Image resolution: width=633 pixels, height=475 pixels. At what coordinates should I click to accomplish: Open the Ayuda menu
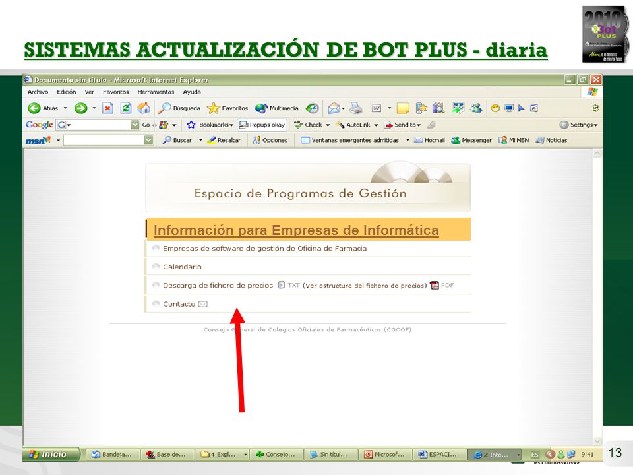[x=192, y=92]
